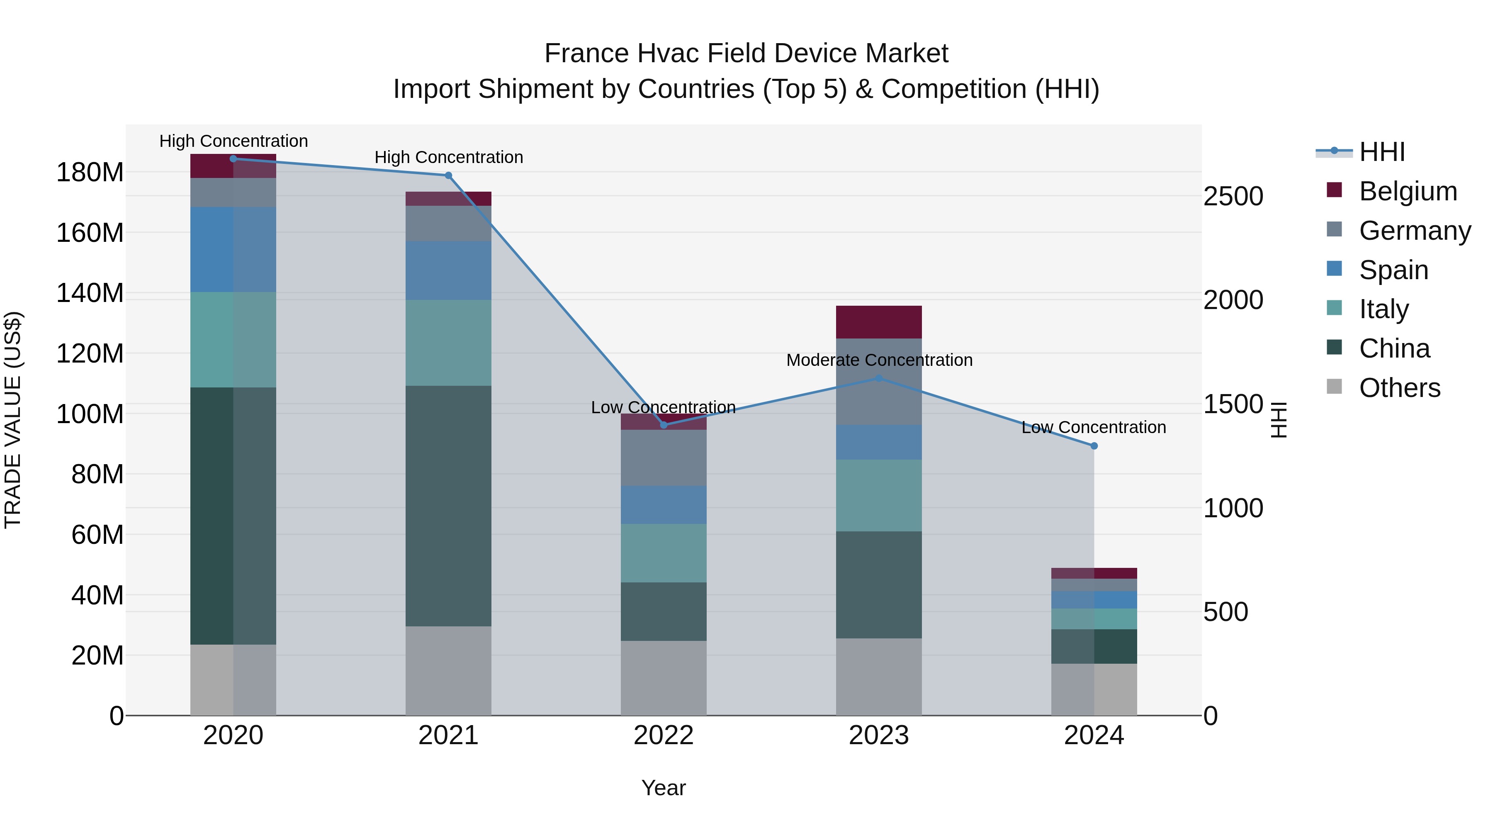The height and width of the screenshot is (840, 1493).
Task: Toggle the Spain legend entry
Action: coord(1378,270)
